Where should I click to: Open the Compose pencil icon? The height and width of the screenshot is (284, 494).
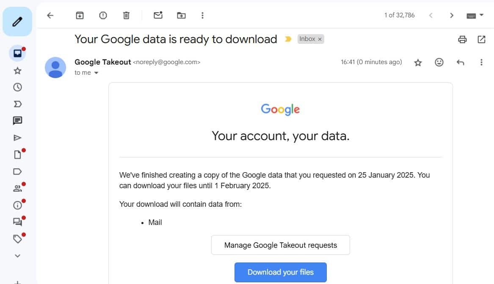click(17, 20)
